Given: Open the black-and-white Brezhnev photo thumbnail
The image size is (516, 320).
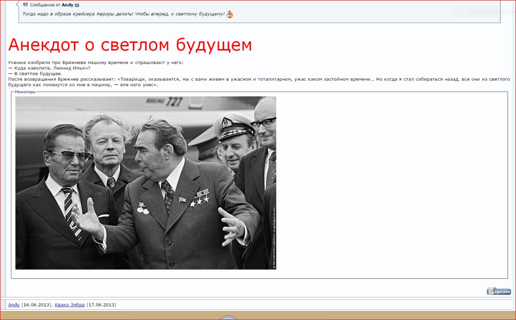Looking at the screenshot, I should 146,183.
